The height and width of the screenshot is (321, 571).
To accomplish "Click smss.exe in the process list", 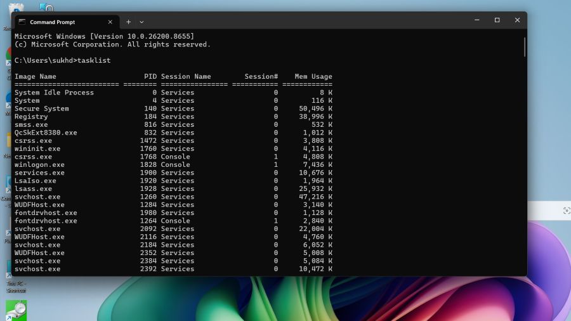I will 31,124.
